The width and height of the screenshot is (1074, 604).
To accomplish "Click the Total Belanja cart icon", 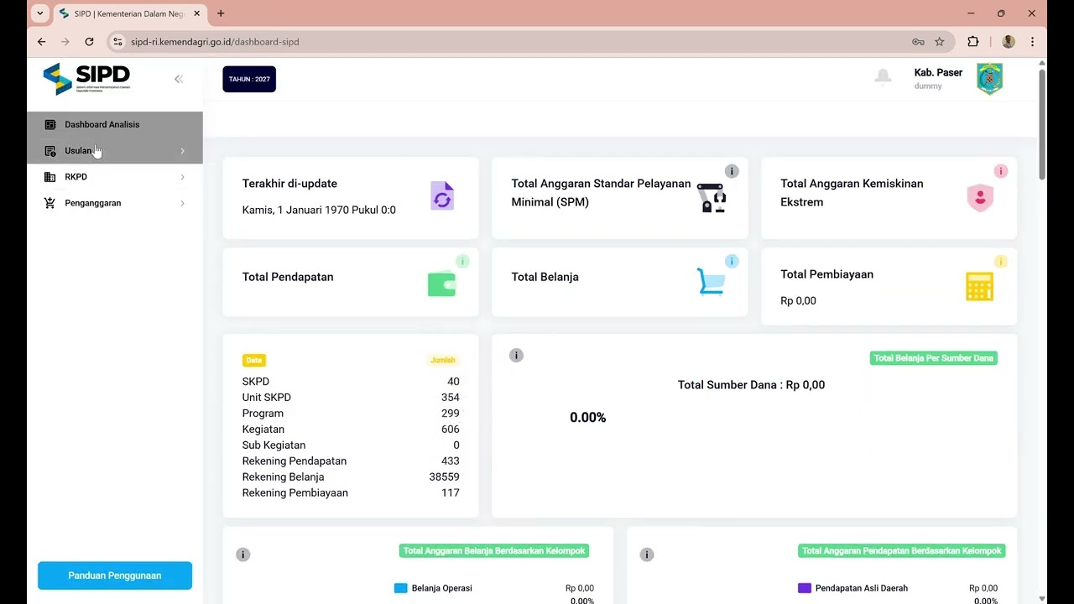I will (711, 282).
